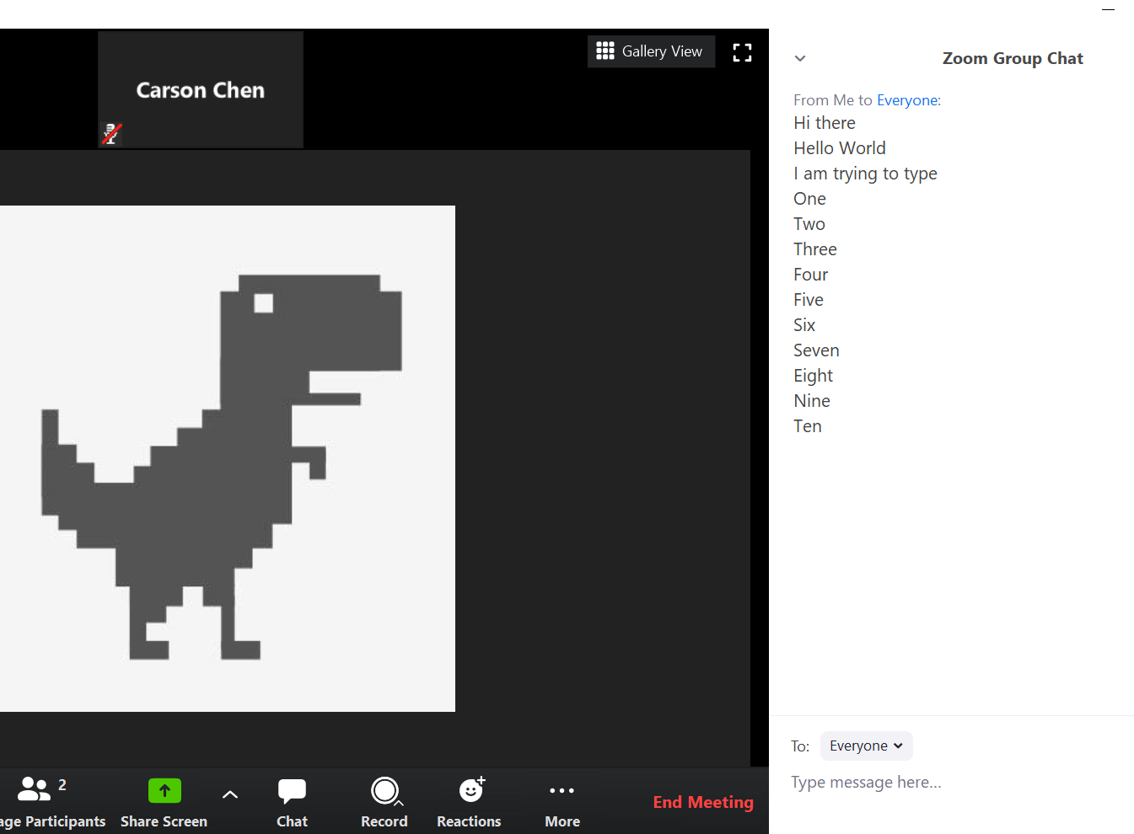1134x834 pixels.
Task: Click the 'Six' chat message
Action: tap(804, 325)
